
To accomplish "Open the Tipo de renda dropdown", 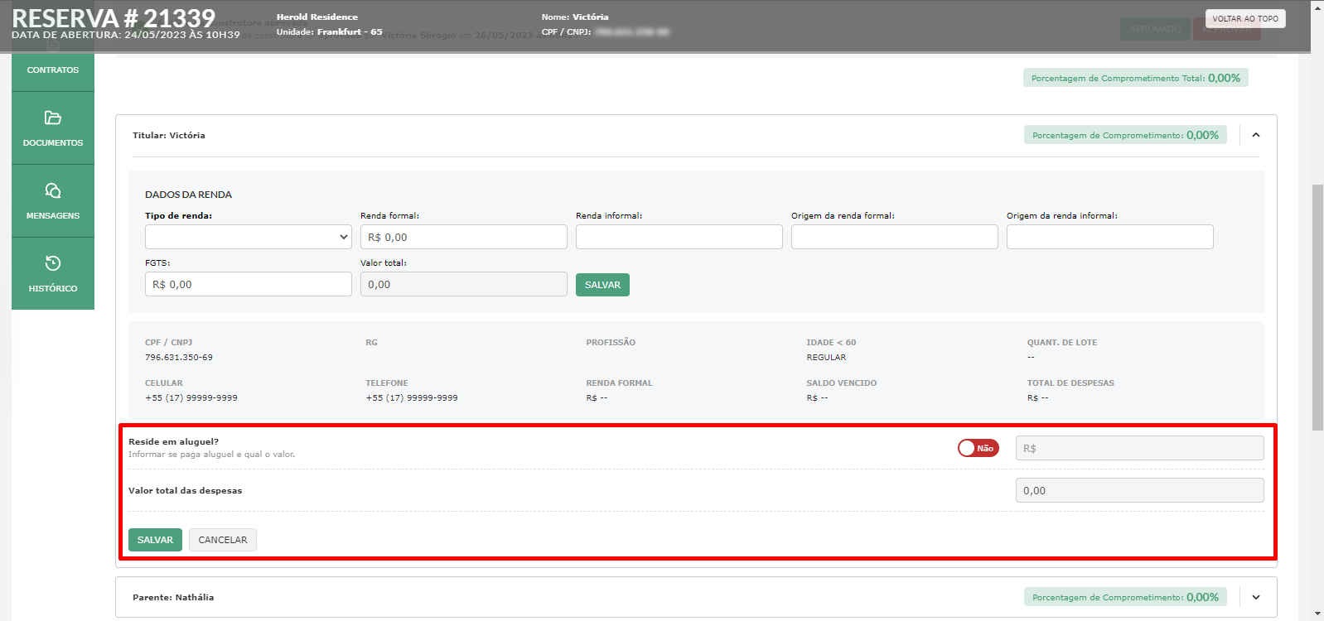I will (249, 237).
